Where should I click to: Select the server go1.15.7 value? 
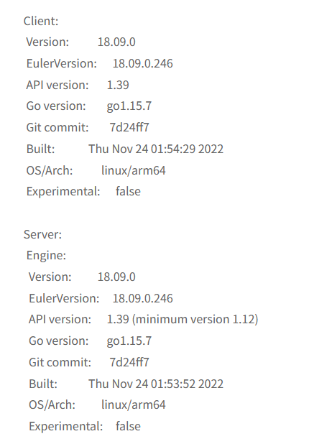(x=129, y=341)
